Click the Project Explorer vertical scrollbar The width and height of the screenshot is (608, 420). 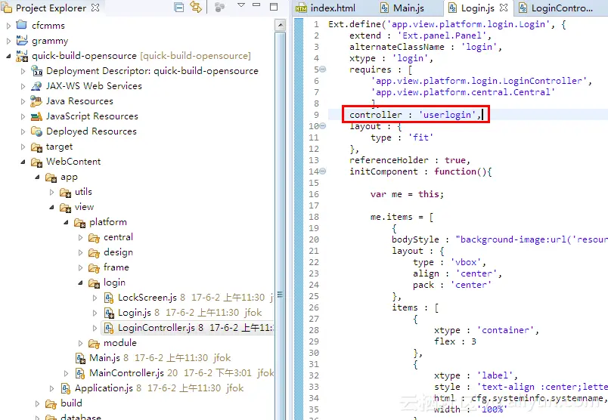coord(280,224)
